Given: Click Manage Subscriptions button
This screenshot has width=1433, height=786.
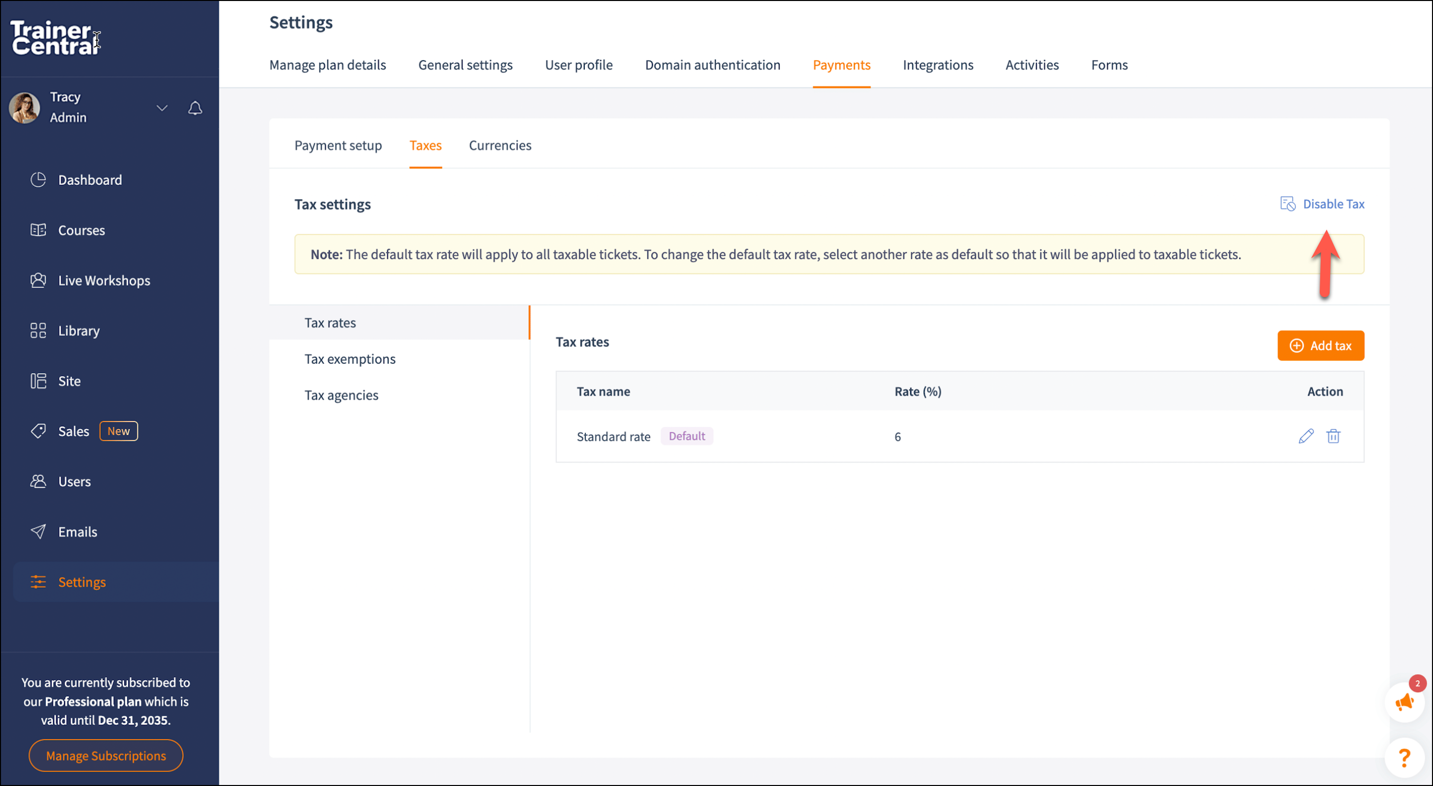Looking at the screenshot, I should click(106, 755).
